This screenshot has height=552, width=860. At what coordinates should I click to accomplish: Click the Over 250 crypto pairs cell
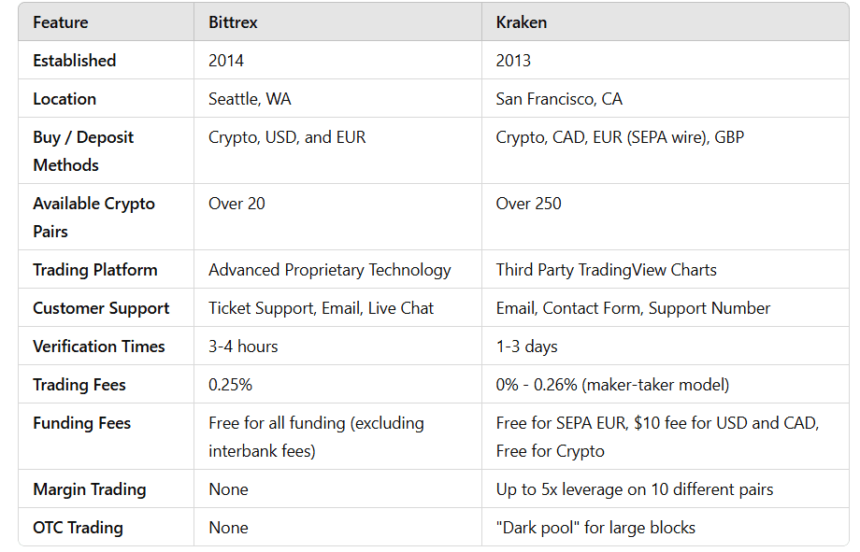[529, 204]
